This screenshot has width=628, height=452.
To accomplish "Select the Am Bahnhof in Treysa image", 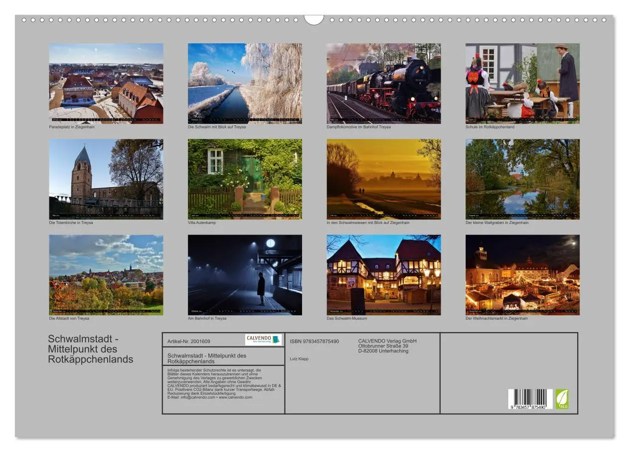I will click(x=245, y=273).
